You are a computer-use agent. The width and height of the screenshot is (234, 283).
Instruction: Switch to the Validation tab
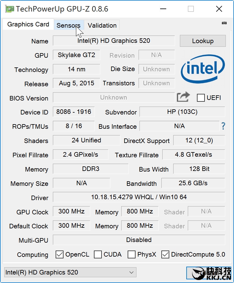point(102,26)
